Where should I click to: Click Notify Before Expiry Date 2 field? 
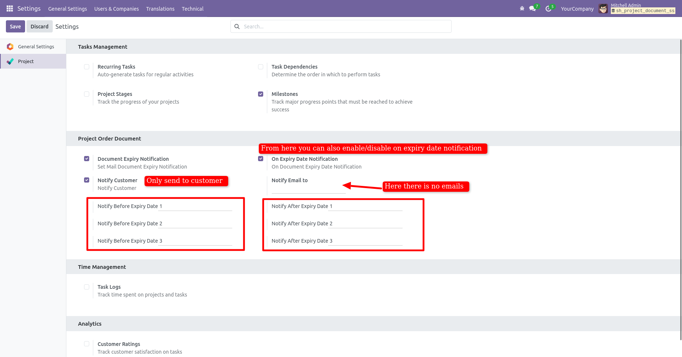pos(195,224)
